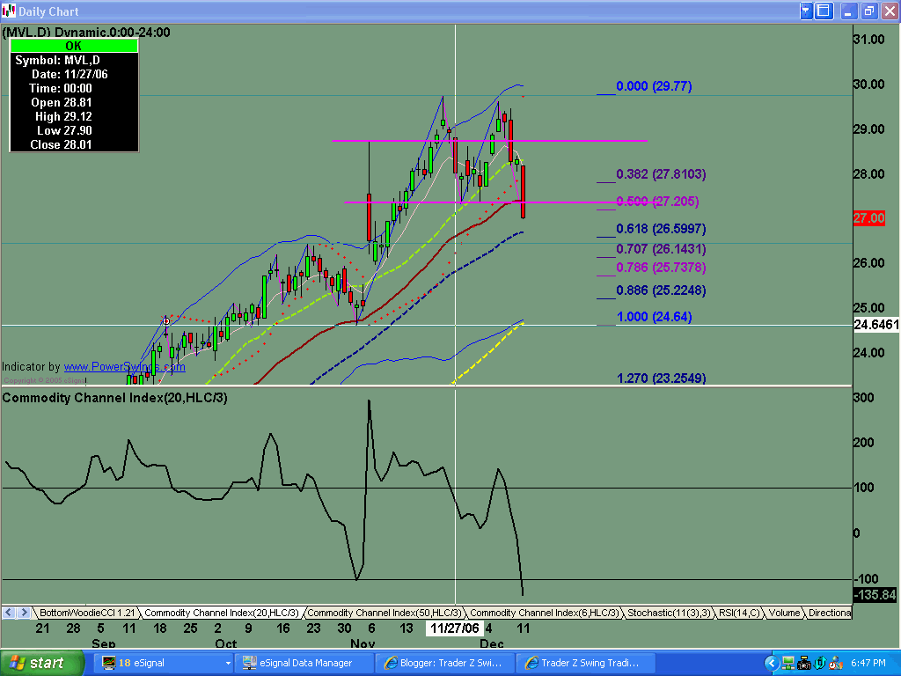Click the Commodity Channel Index(20,HLC/3) pane title

[x=114, y=398]
